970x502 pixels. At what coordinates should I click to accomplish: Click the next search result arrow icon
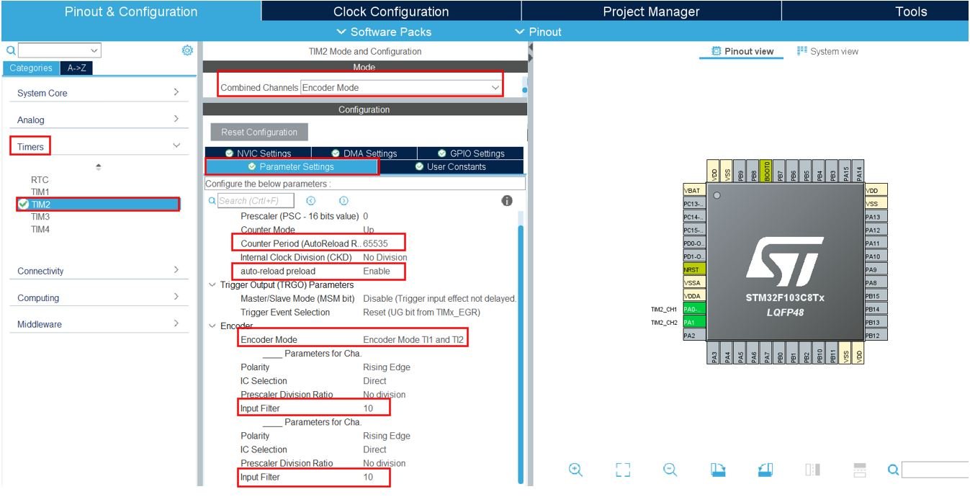click(x=343, y=201)
